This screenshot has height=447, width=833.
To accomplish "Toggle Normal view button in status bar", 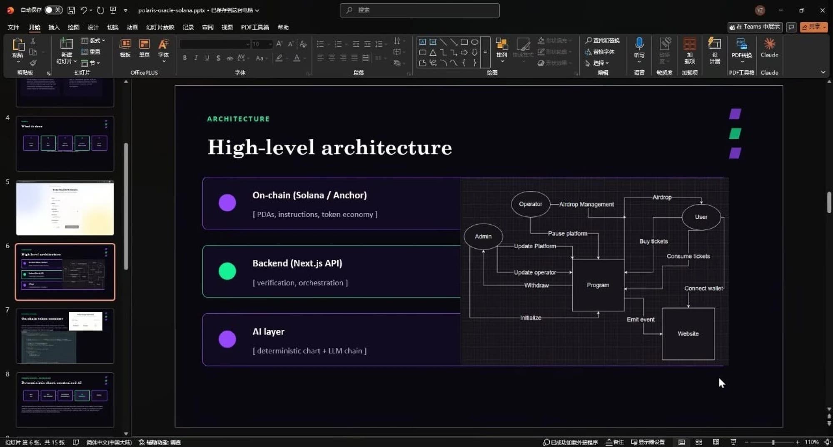I will tap(681, 442).
